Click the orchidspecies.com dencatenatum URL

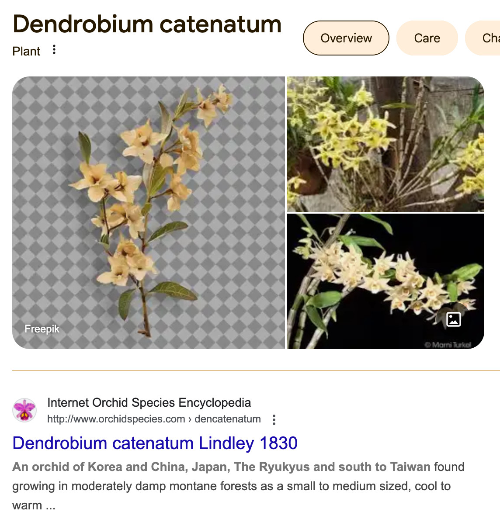coord(154,419)
